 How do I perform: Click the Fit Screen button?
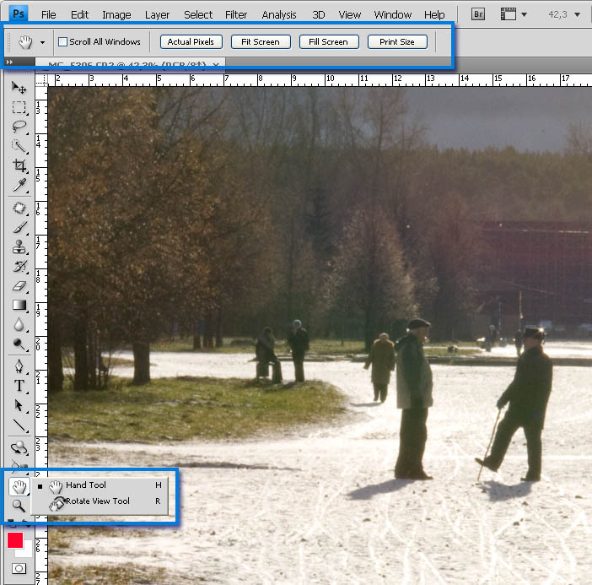click(x=260, y=41)
